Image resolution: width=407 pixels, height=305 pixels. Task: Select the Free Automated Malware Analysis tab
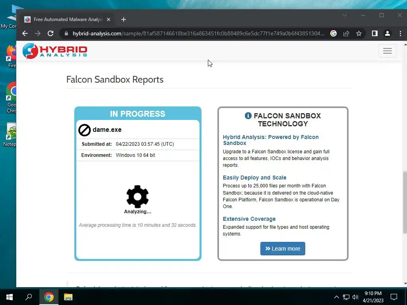point(68,19)
